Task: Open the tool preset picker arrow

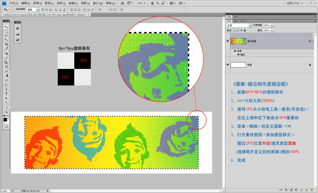Action: [9, 10]
